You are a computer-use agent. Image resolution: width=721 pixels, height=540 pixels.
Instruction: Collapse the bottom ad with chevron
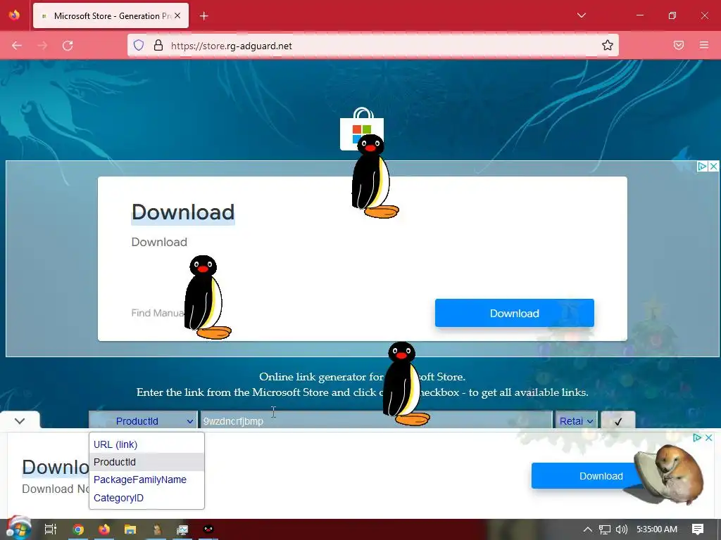pos(20,420)
